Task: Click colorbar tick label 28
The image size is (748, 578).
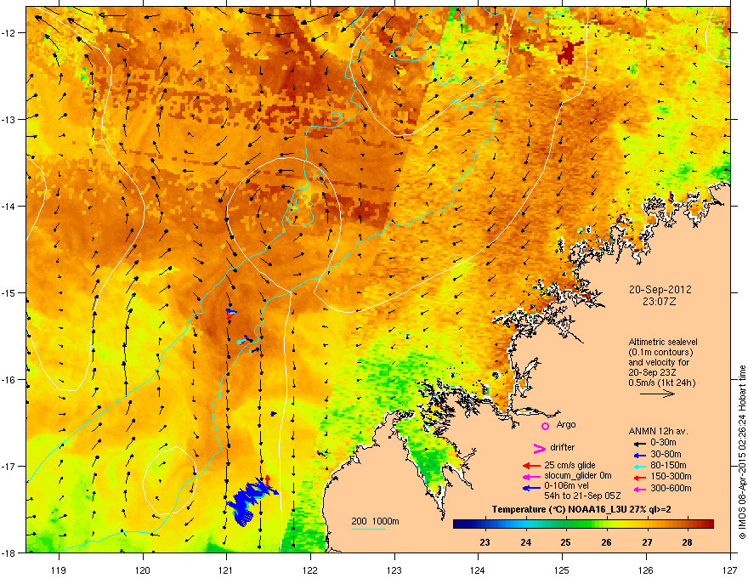Action: pyautogui.click(x=687, y=542)
